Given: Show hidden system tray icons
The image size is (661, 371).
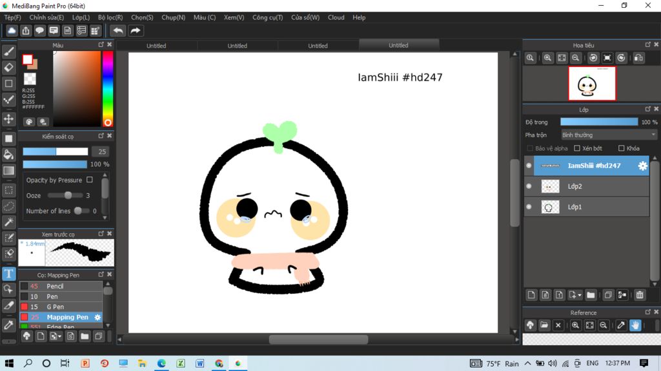Looking at the screenshot, I should coord(528,363).
